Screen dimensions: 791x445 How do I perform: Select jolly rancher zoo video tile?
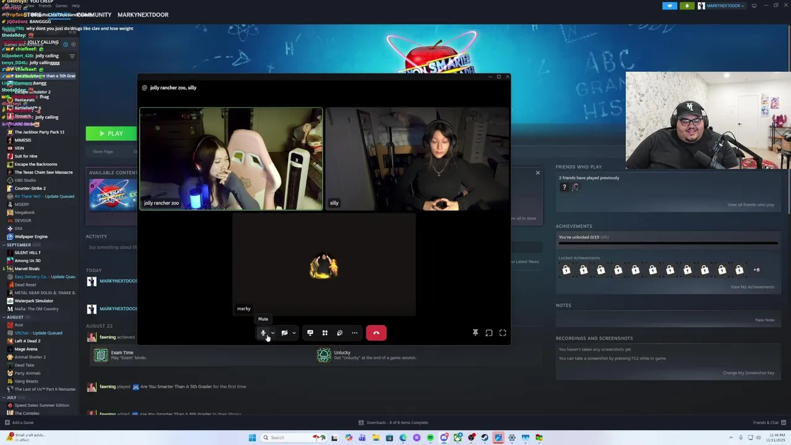[x=231, y=159]
